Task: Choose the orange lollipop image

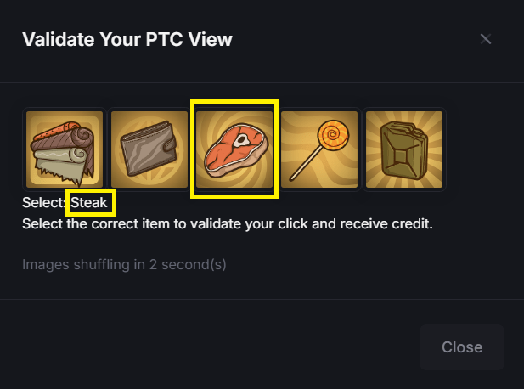Action: 319,149
